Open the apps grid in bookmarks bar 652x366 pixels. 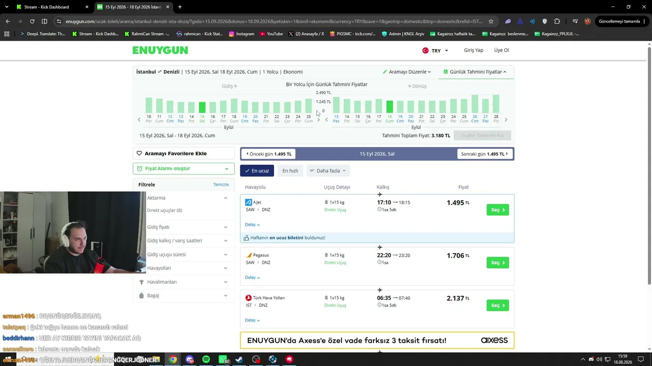click(x=7, y=34)
